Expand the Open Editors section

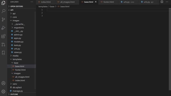[22, 6]
